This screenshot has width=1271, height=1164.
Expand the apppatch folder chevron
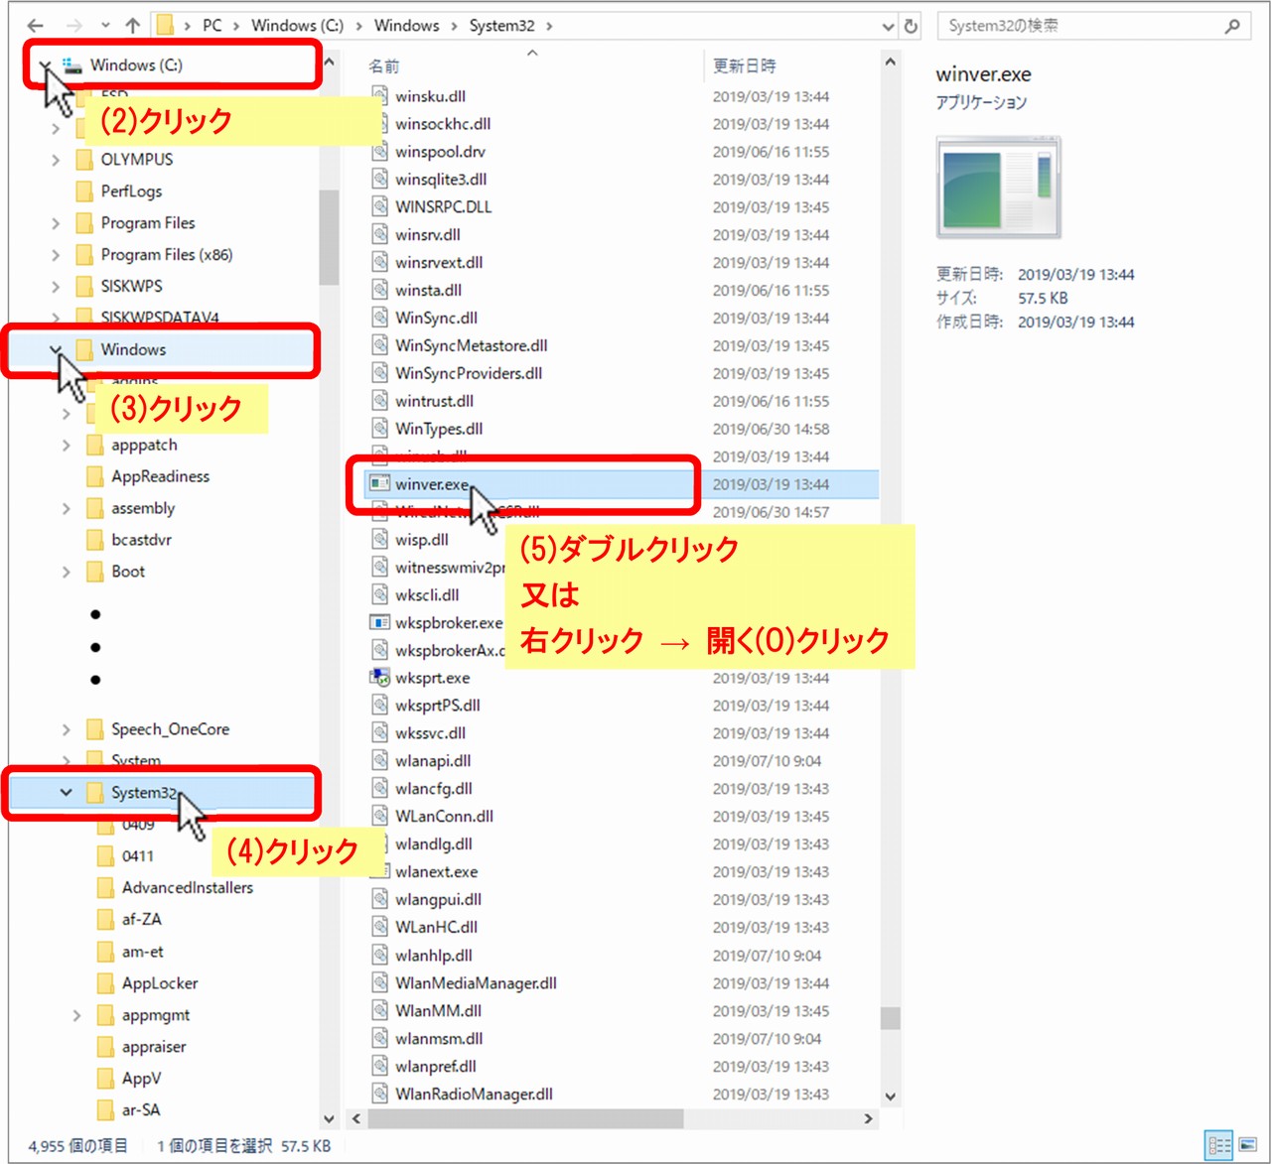(67, 446)
